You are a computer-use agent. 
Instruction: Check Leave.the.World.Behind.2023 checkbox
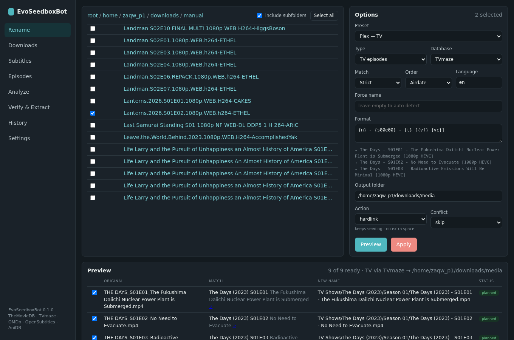click(x=93, y=137)
